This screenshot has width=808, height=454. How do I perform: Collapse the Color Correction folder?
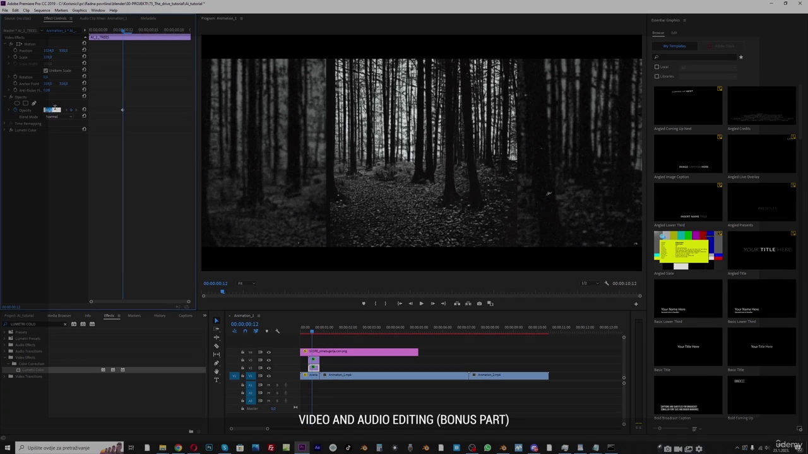click(9, 364)
